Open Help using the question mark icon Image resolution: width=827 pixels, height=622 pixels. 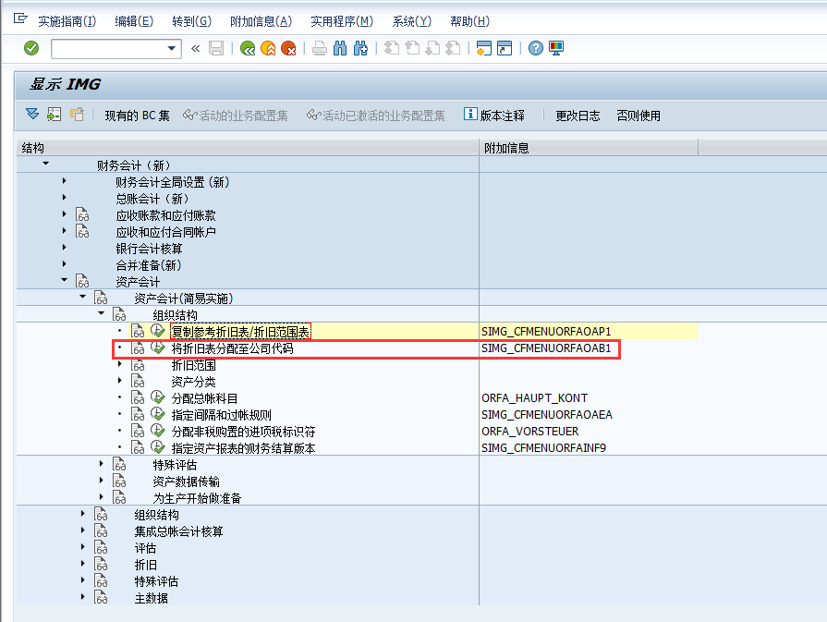(537, 48)
